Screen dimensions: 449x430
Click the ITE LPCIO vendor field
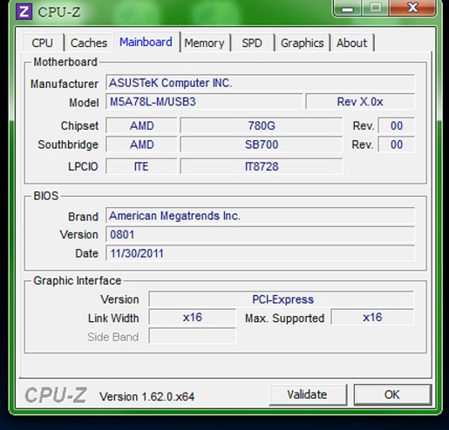141,166
